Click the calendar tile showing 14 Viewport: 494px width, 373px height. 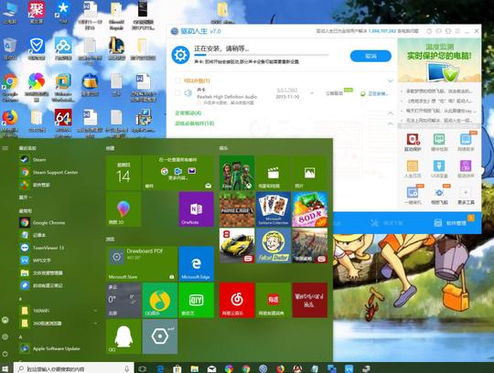(x=123, y=173)
